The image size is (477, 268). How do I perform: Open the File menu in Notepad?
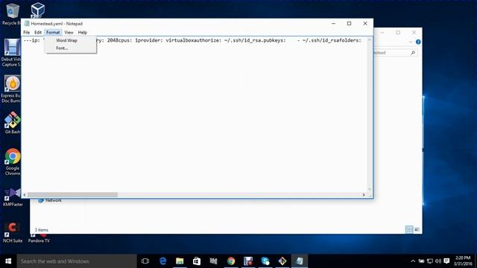tap(27, 32)
